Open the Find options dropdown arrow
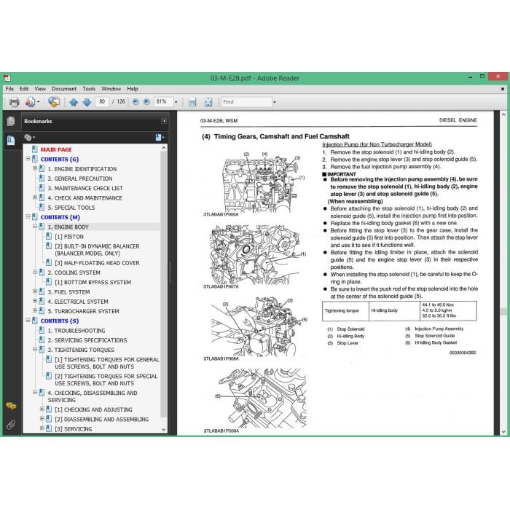 (x=274, y=102)
